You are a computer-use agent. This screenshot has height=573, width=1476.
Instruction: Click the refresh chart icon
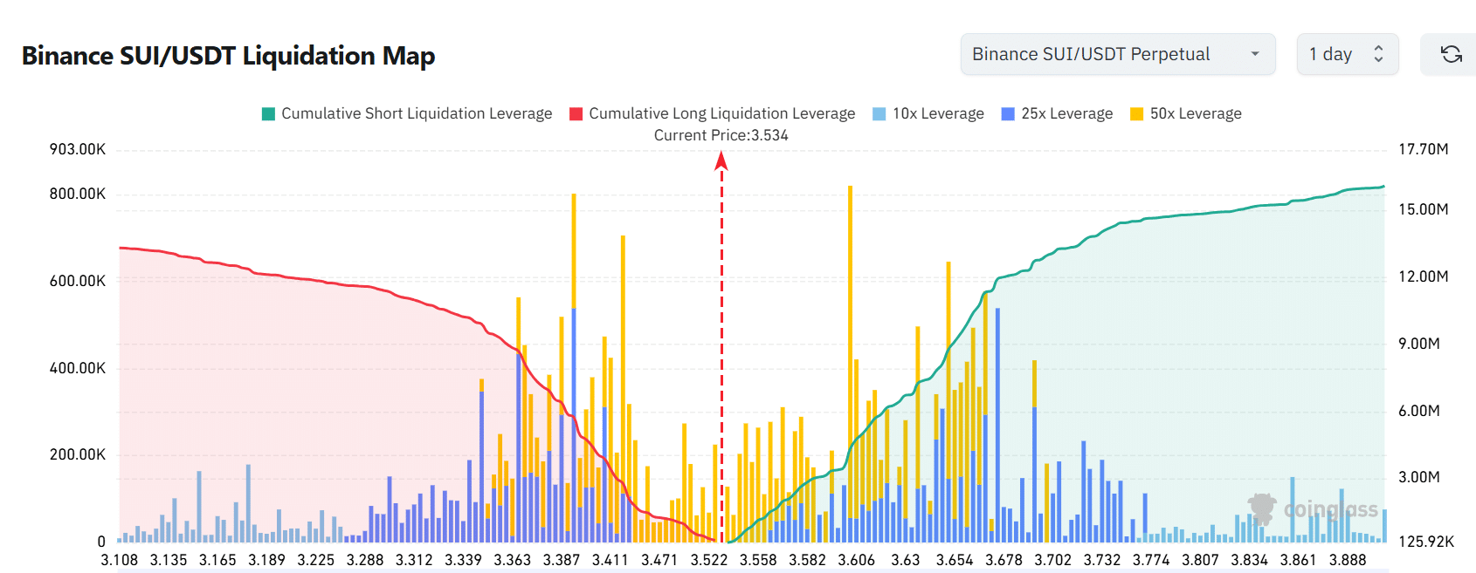[1451, 54]
